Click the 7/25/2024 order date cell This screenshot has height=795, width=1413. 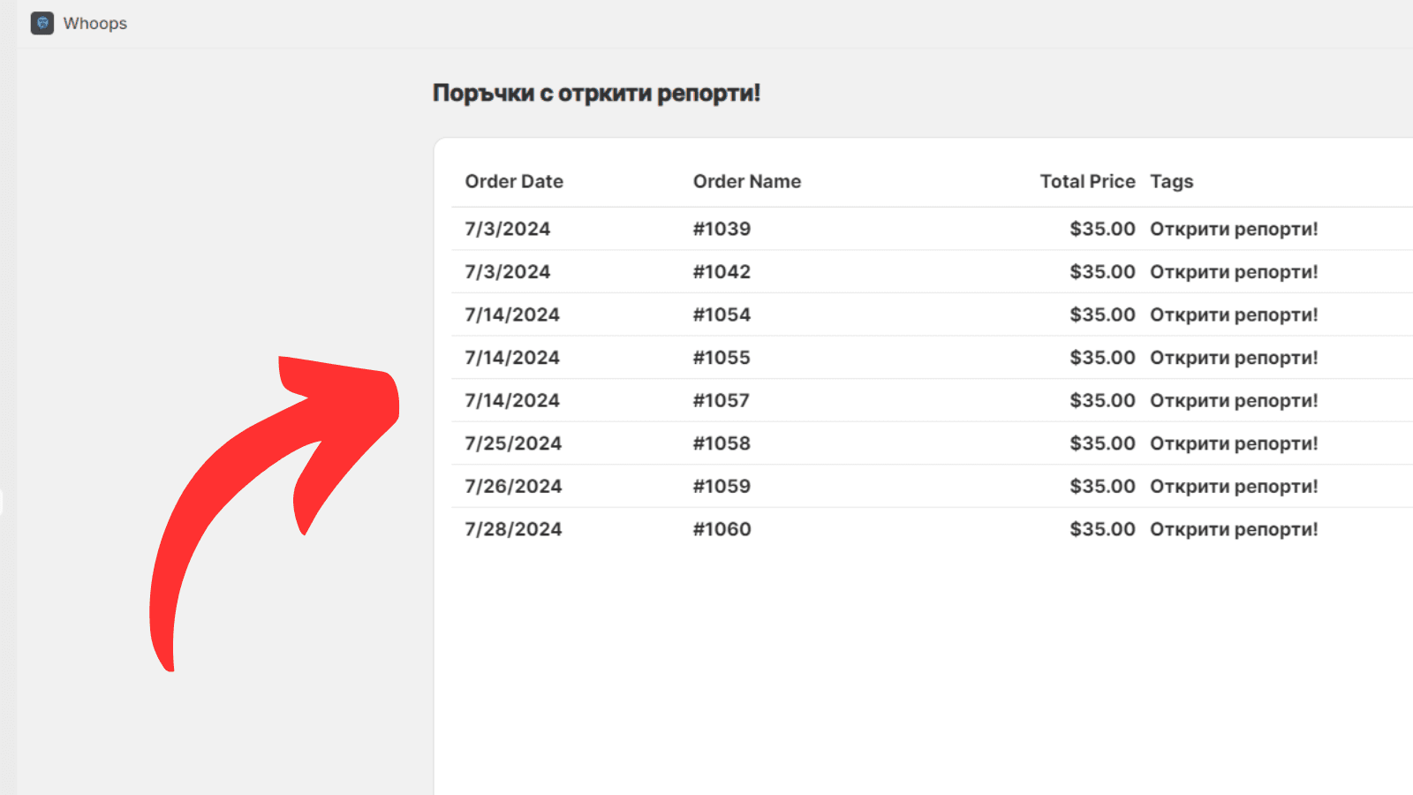513,443
